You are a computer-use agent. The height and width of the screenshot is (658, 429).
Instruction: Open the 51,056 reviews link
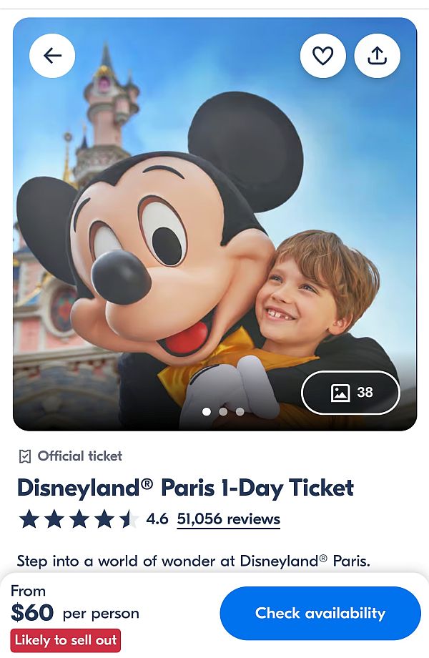pyautogui.click(x=228, y=519)
